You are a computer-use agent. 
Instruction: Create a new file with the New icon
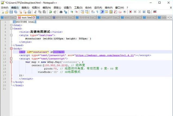pyautogui.click(x=2, y=12)
